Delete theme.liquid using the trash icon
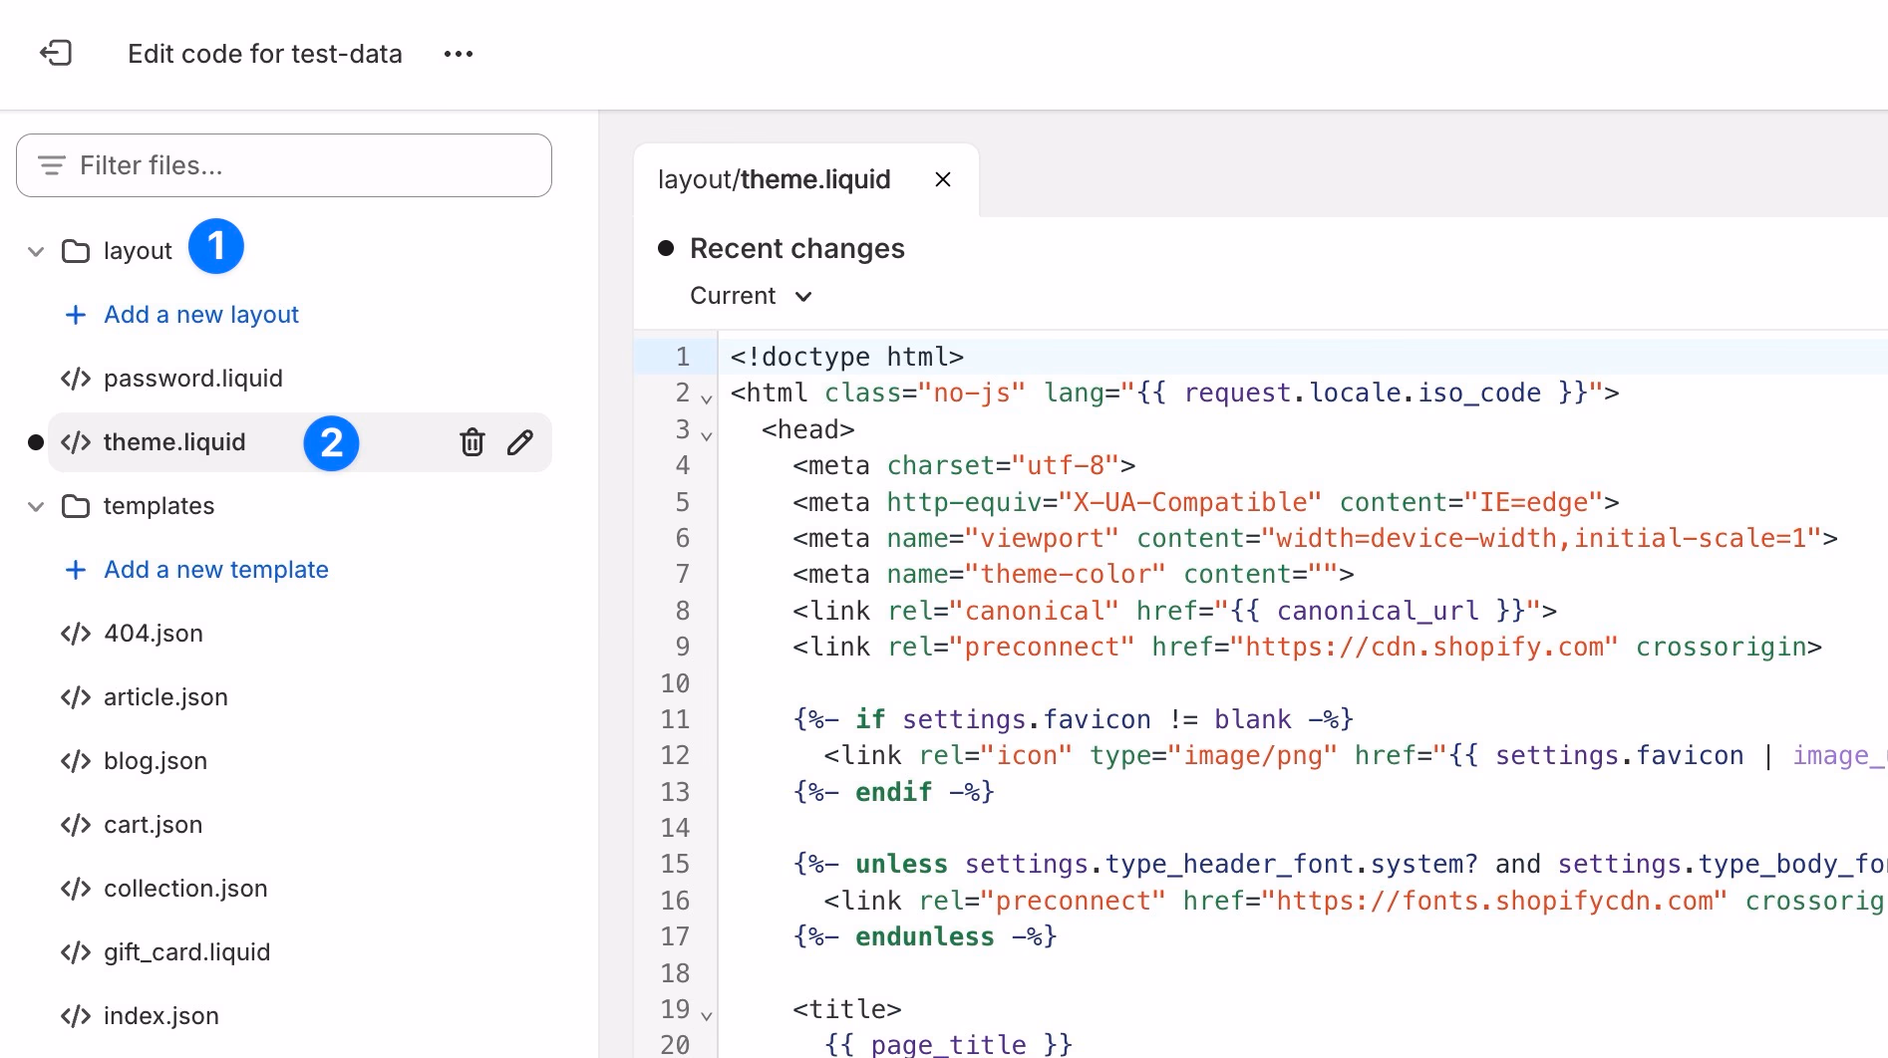This screenshot has height=1058, width=1888. [472, 442]
